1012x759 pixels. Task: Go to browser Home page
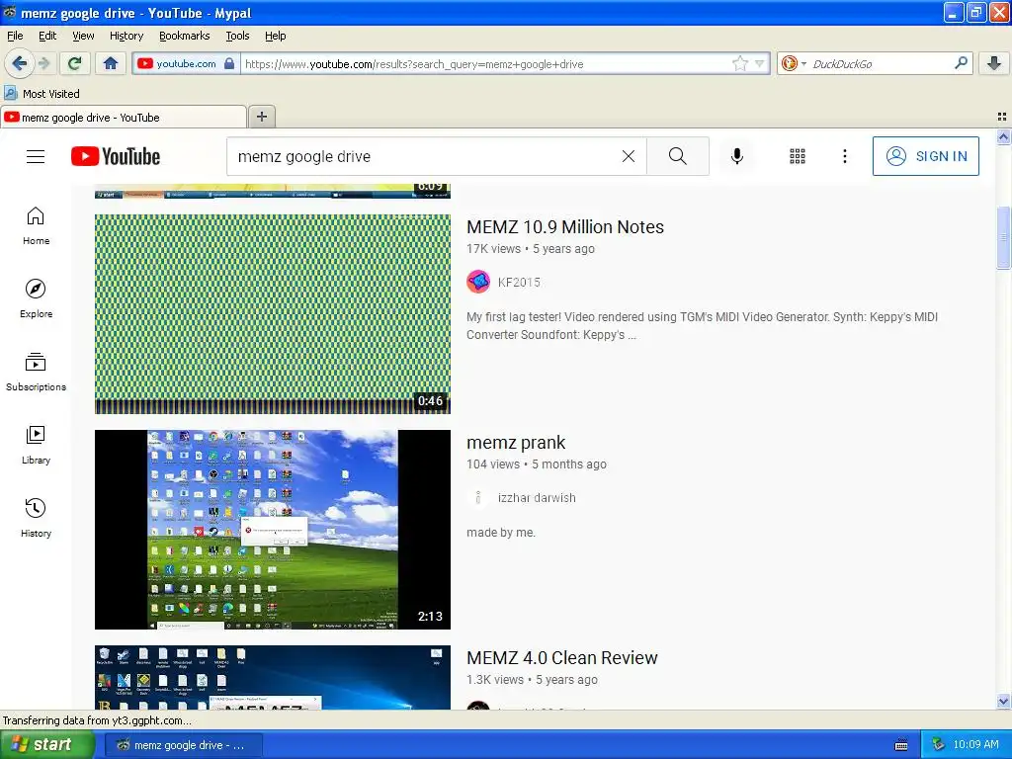111,63
